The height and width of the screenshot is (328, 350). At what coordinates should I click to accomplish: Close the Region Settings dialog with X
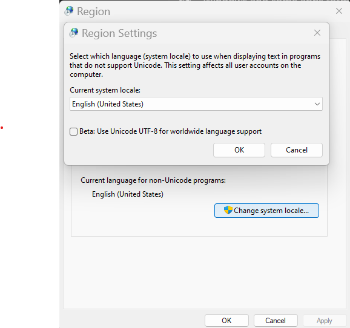pyautogui.click(x=317, y=33)
